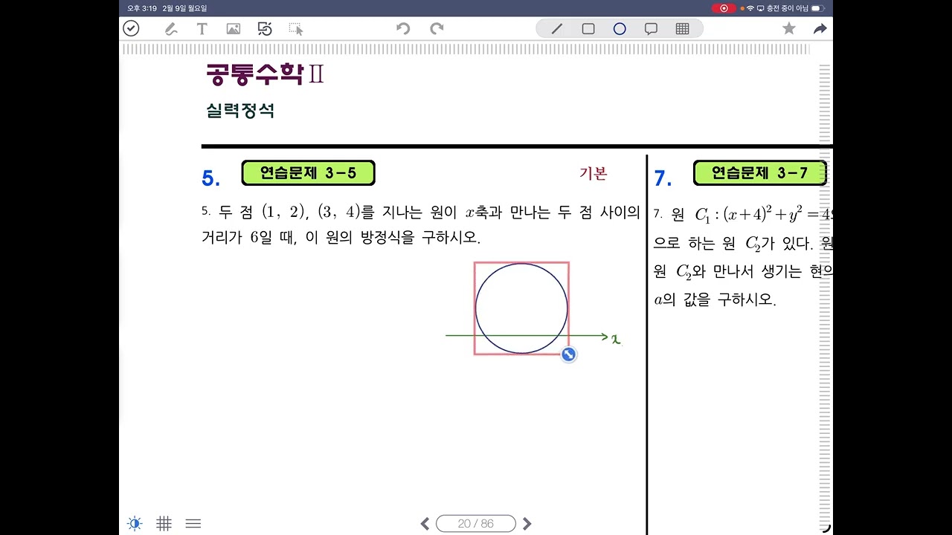
Task: Tap the screen recording indicator
Action: (x=724, y=8)
